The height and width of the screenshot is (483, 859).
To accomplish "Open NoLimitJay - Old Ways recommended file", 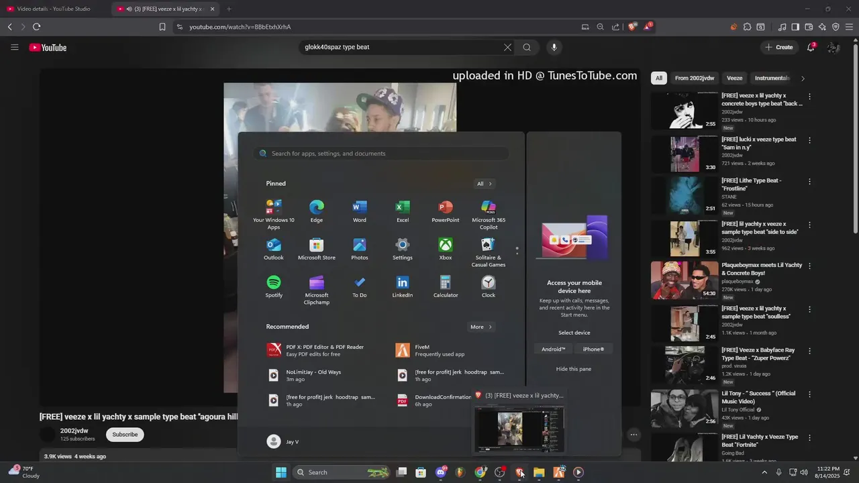I will pyautogui.click(x=323, y=376).
